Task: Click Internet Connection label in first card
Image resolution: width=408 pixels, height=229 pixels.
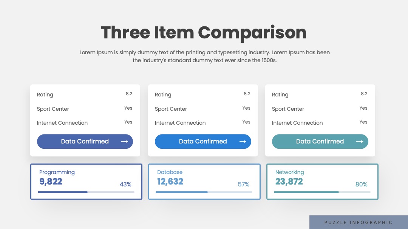Action: point(62,123)
